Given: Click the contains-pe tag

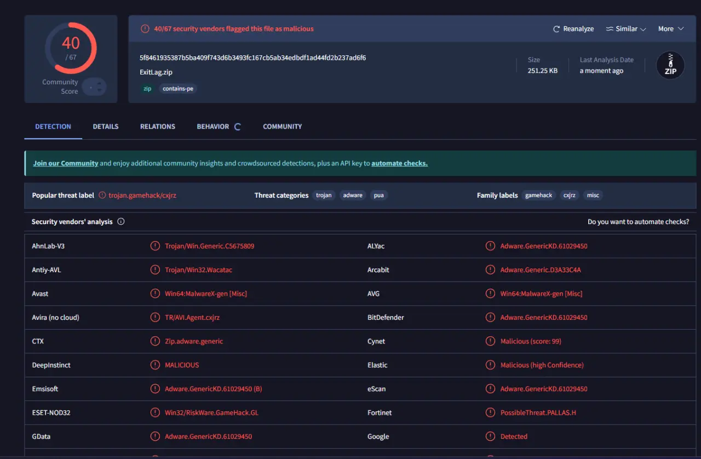Looking at the screenshot, I should pyautogui.click(x=178, y=89).
